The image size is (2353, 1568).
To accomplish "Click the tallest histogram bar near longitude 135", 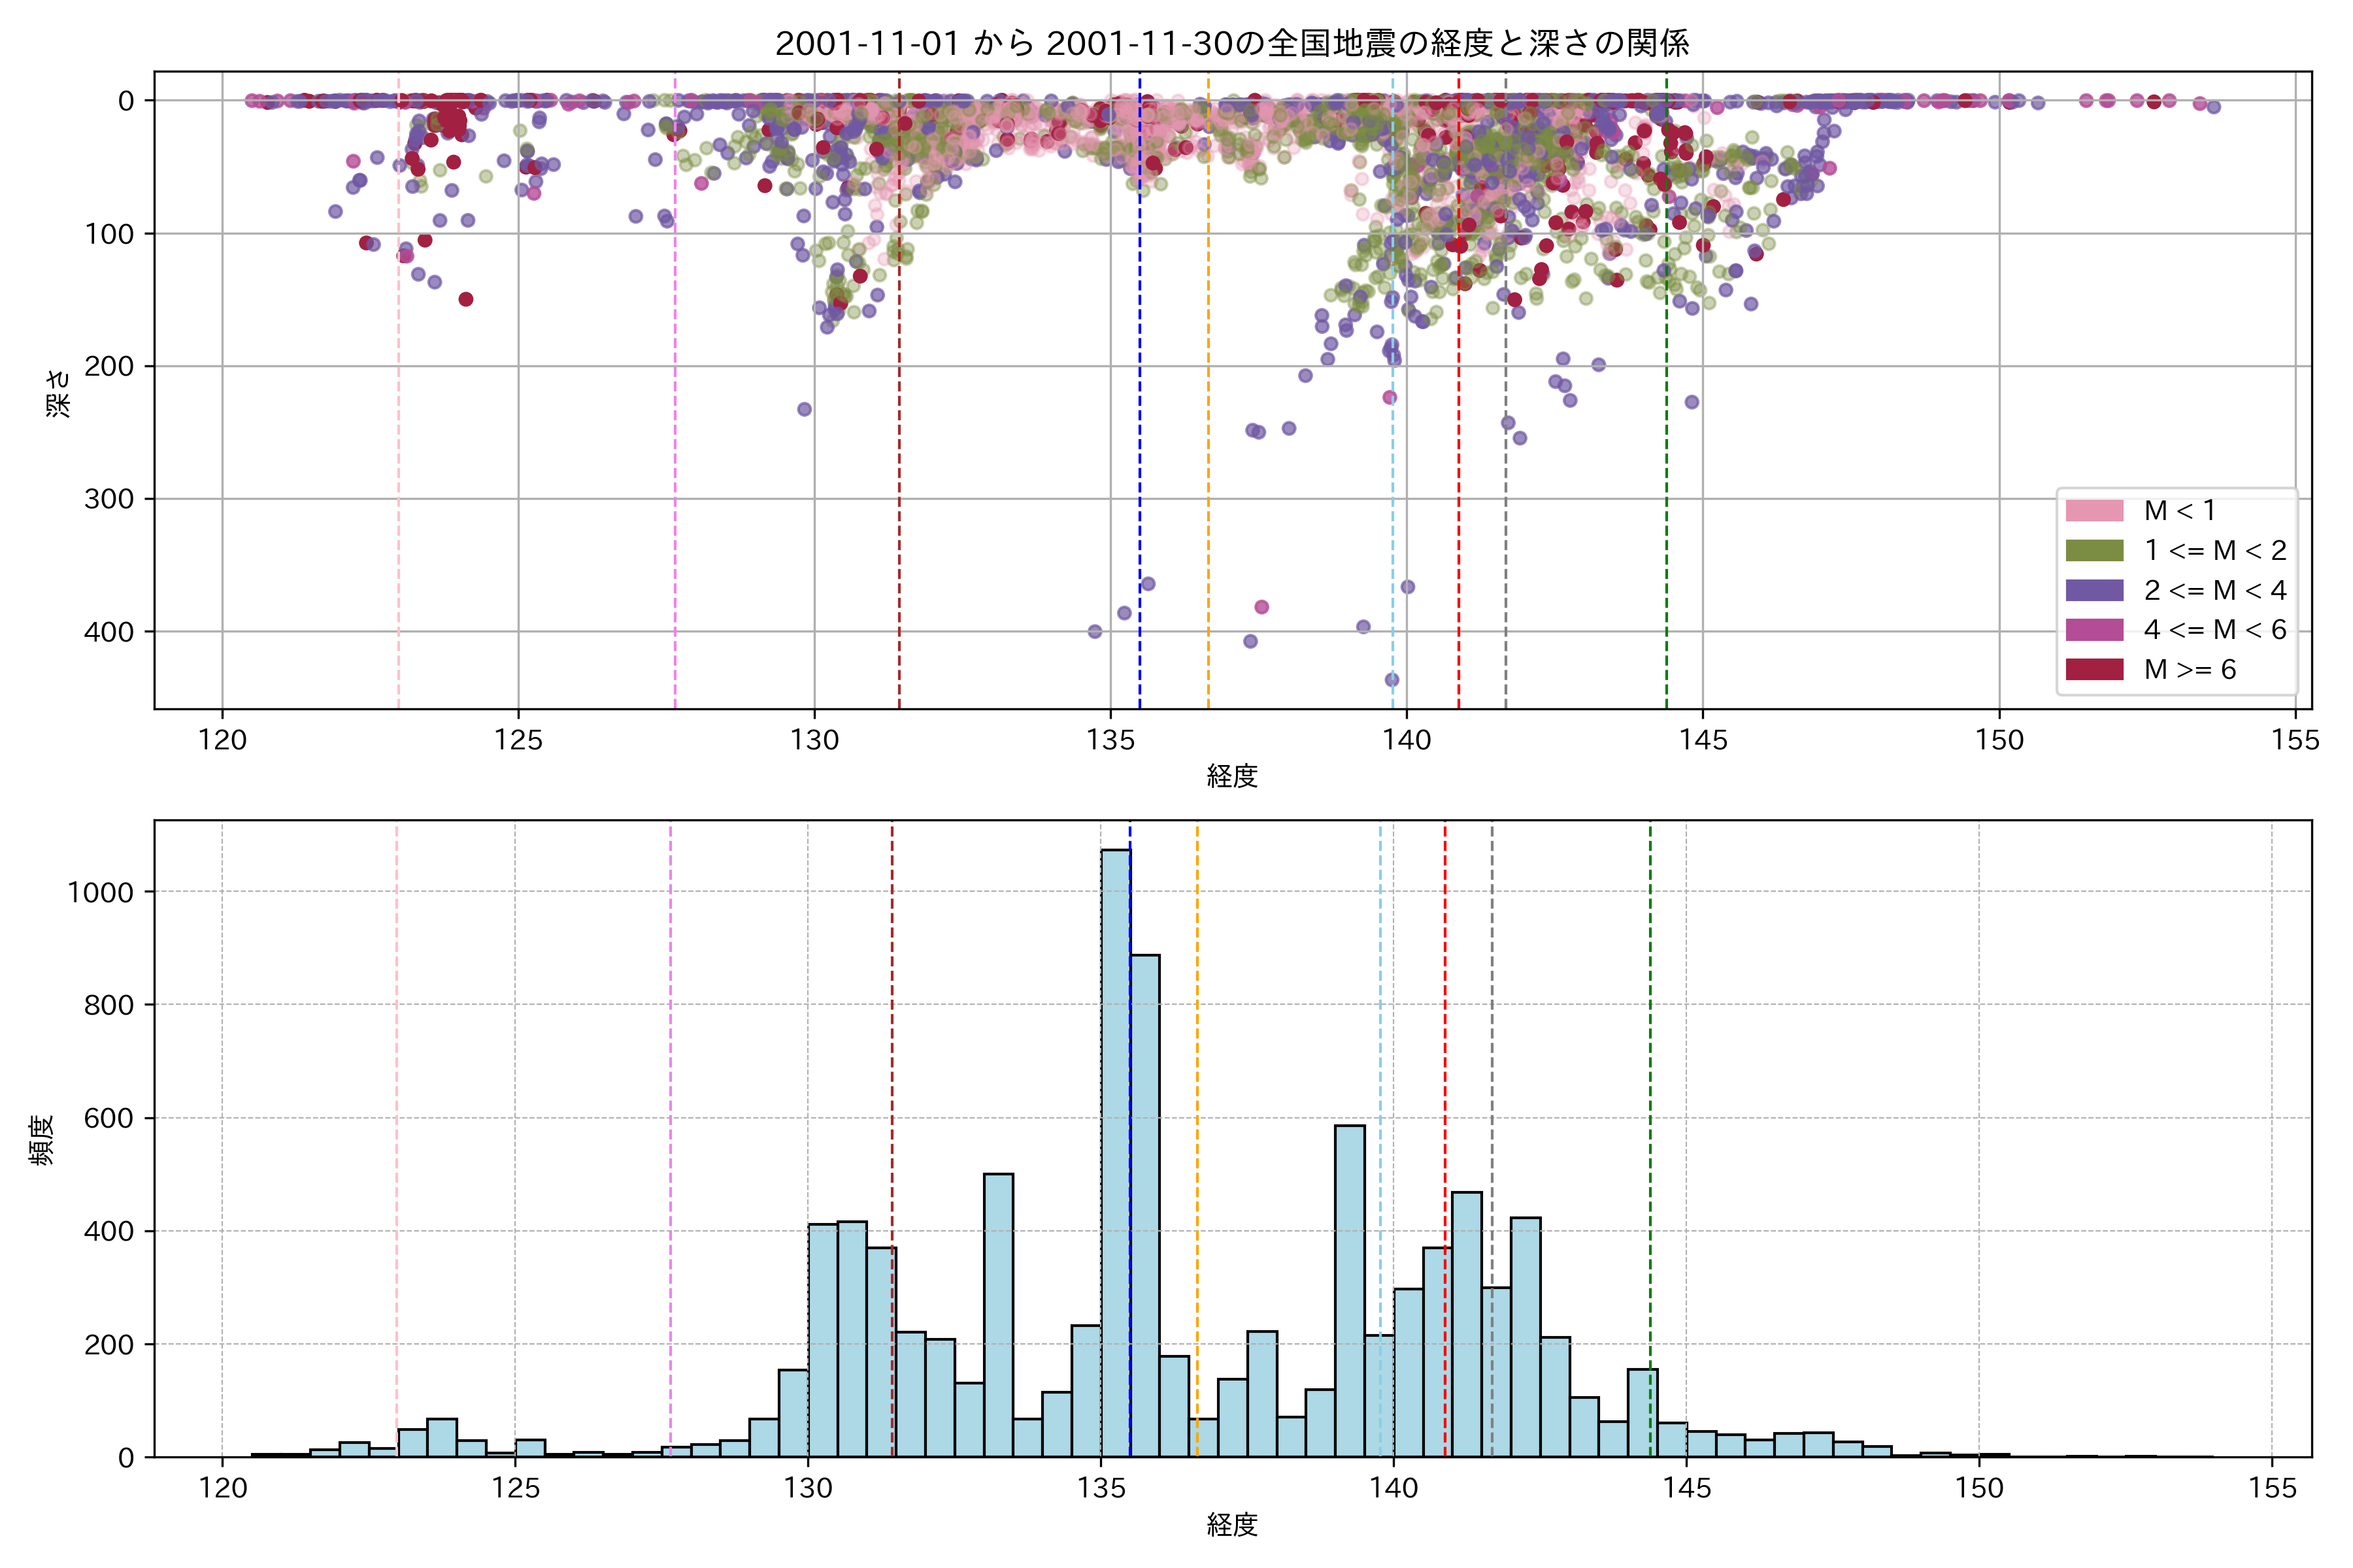I will coord(1116,1150).
